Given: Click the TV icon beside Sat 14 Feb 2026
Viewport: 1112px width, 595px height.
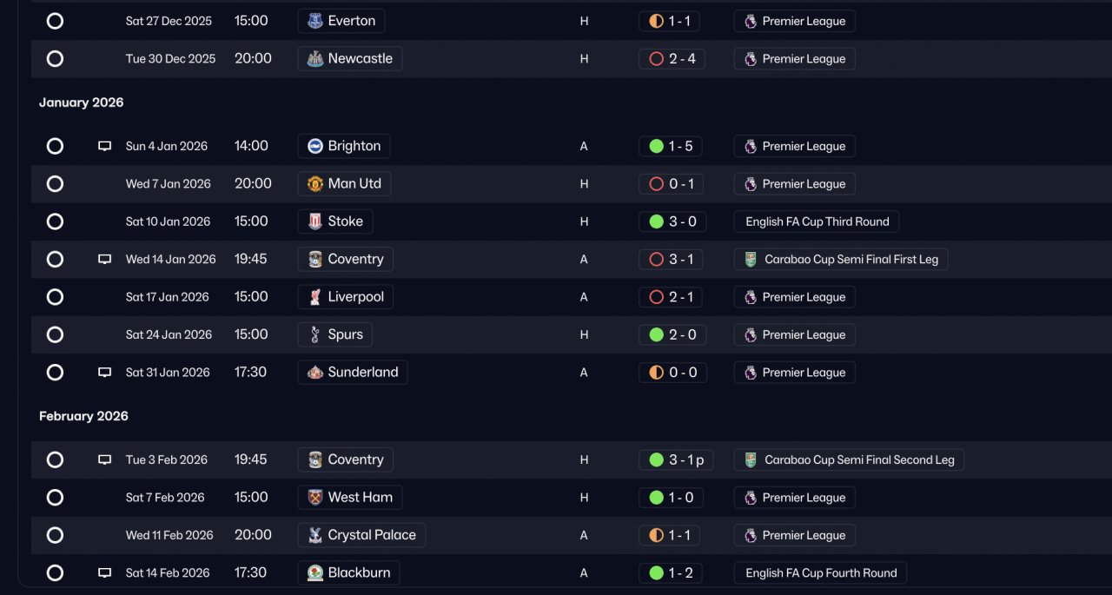Looking at the screenshot, I should tap(104, 573).
